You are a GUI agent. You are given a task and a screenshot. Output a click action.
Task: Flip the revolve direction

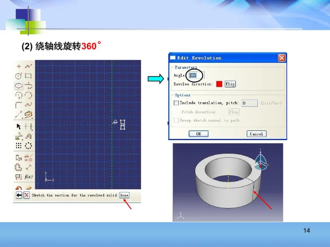[x=230, y=84]
